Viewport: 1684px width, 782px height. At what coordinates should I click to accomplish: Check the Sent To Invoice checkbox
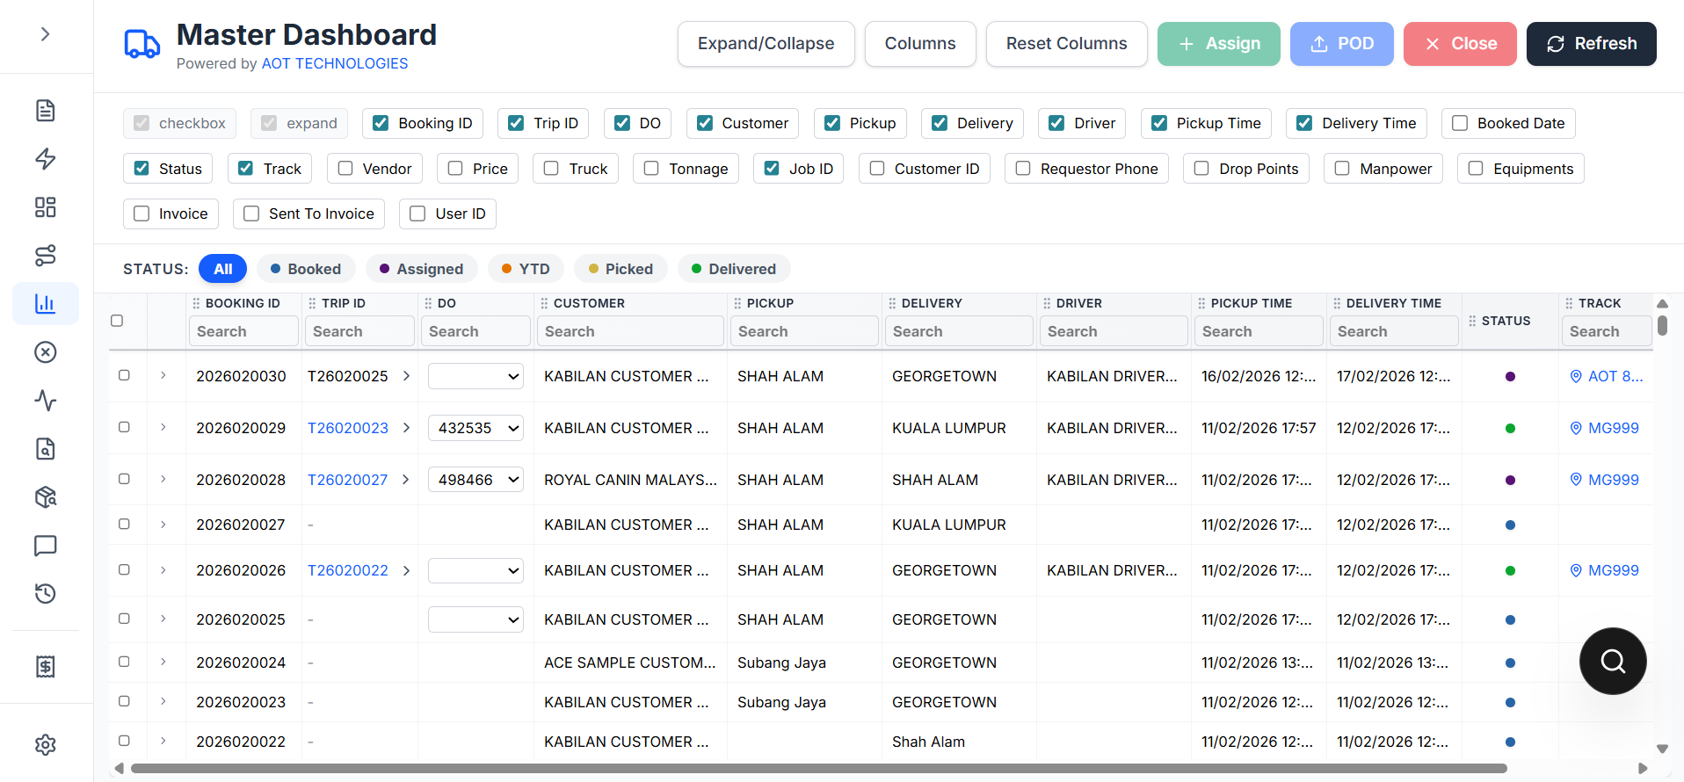pos(251,214)
